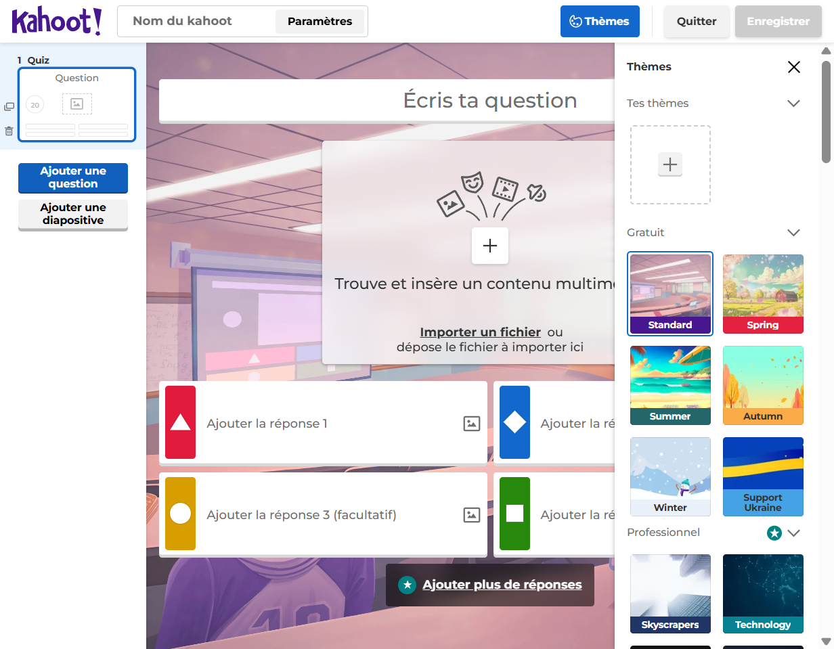Select the Summer theme

(x=670, y=385)
